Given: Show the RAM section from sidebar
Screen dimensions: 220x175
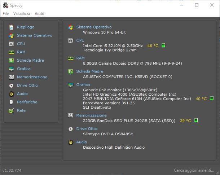Looking at the screenshot, I should (x=21, y=52).
